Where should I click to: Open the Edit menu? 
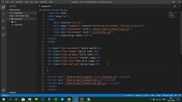12,2
